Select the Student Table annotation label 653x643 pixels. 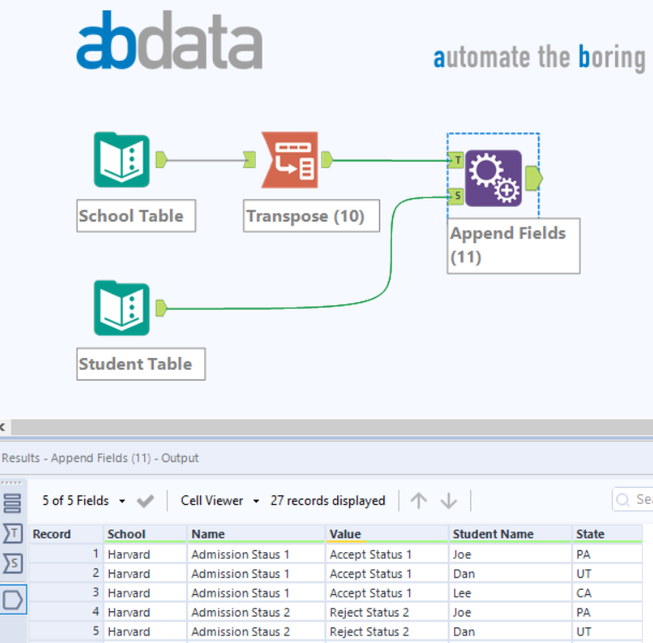coord(141,364)
